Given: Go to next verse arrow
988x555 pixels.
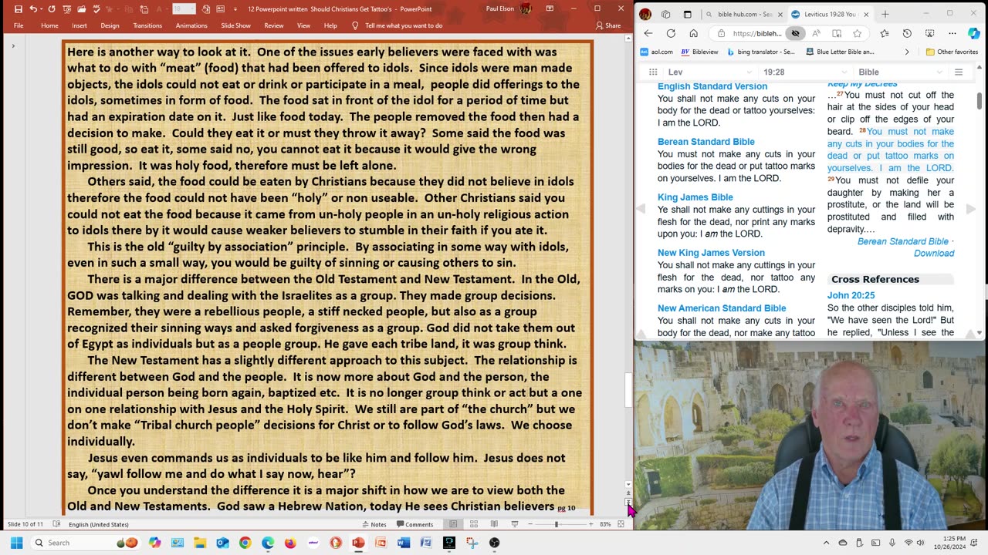Looking at the screenshot, I should (x=971, y=209).
